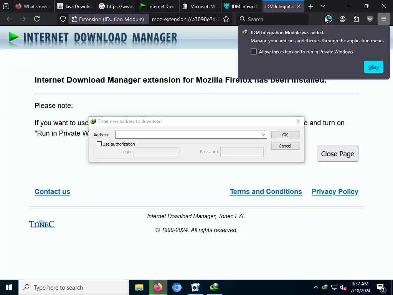Open the Privacy Policy link
This screenshot has height=295, width=393.
pyautogui.click(x=335, y=192)
